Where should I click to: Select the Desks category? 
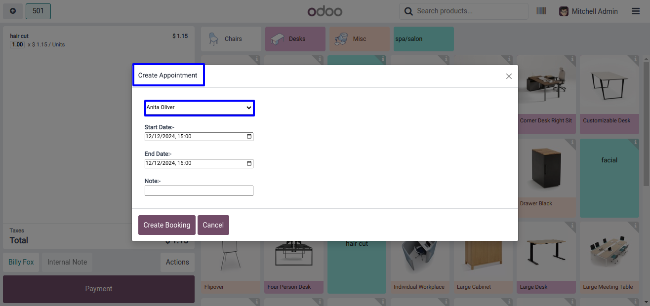pos(295,39)
